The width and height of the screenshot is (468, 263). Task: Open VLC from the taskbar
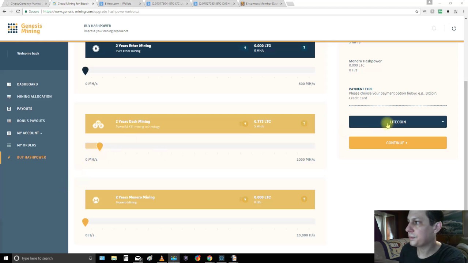coord(162,258)
